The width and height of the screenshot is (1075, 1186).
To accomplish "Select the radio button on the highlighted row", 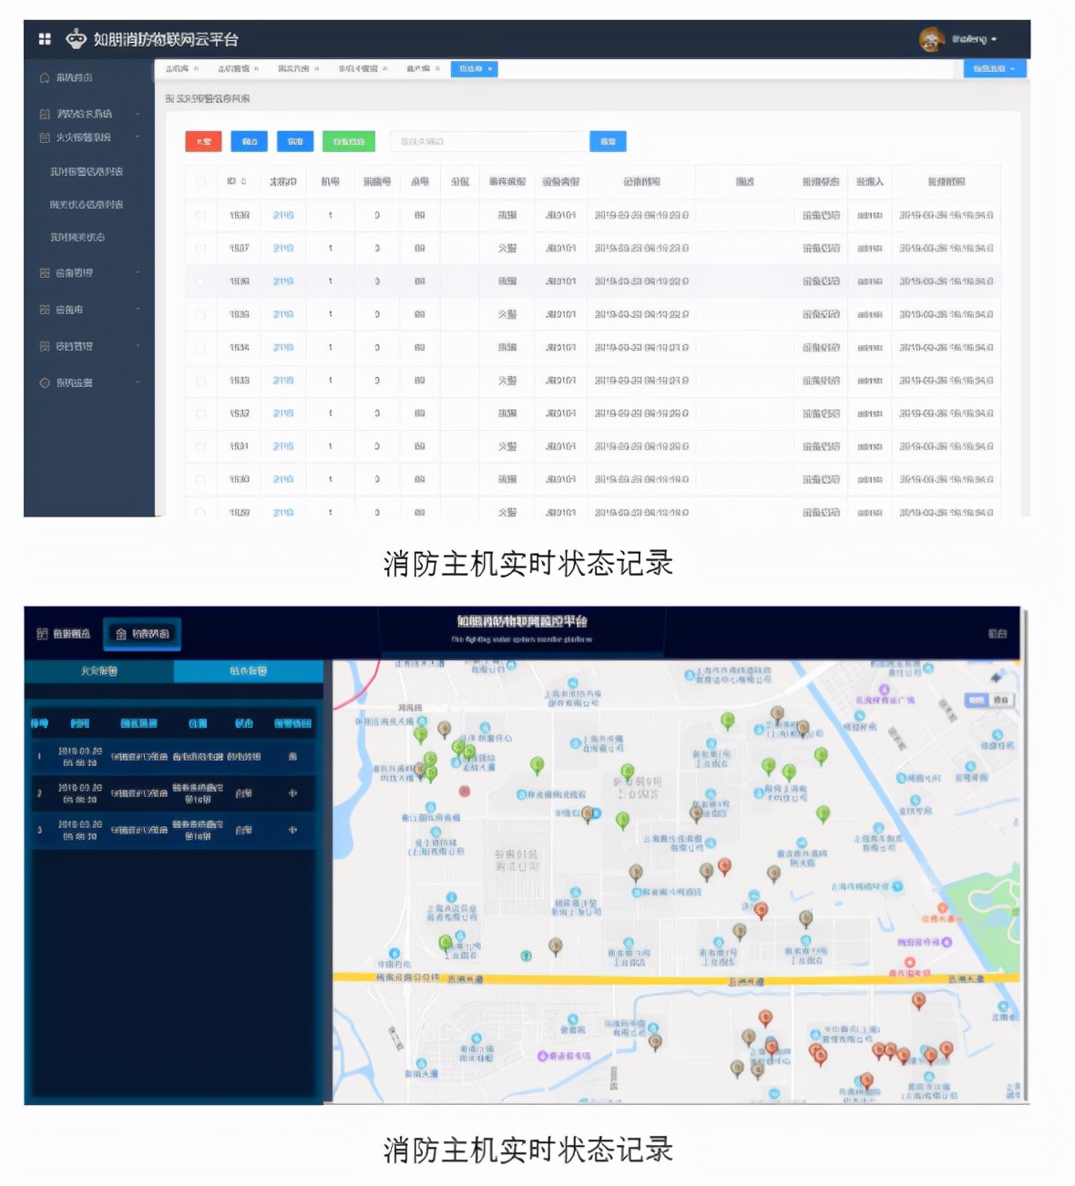I will (201, 281).
